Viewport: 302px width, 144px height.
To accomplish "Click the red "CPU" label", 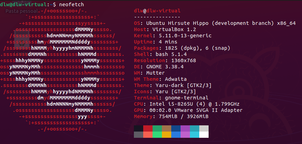I will pos(139,104).
